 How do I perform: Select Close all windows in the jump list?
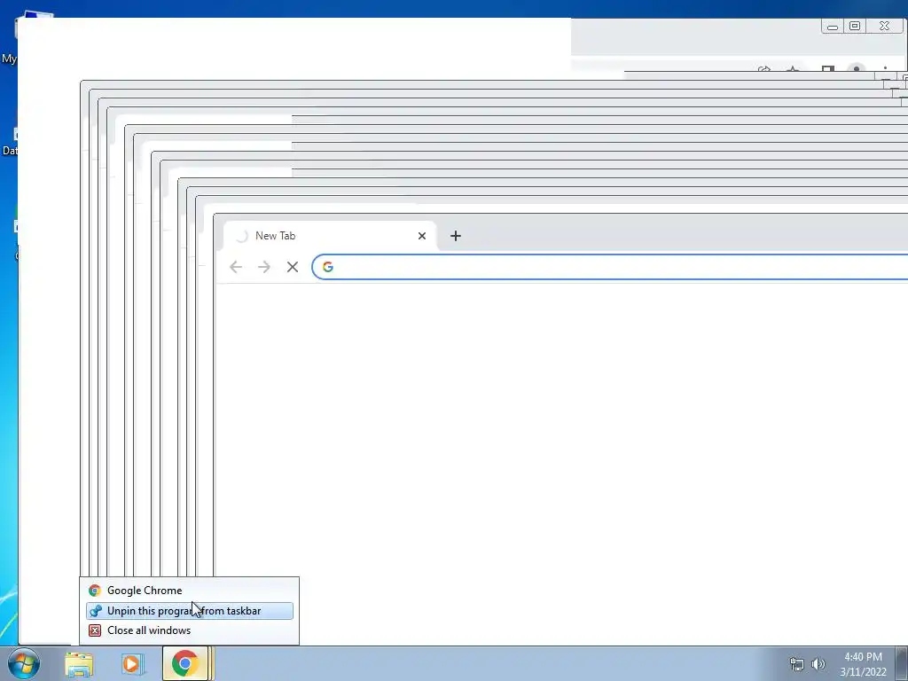(x=190, y=630)
